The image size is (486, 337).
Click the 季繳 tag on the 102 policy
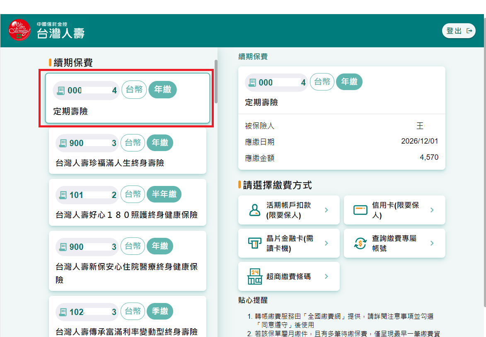pos(160,311)
